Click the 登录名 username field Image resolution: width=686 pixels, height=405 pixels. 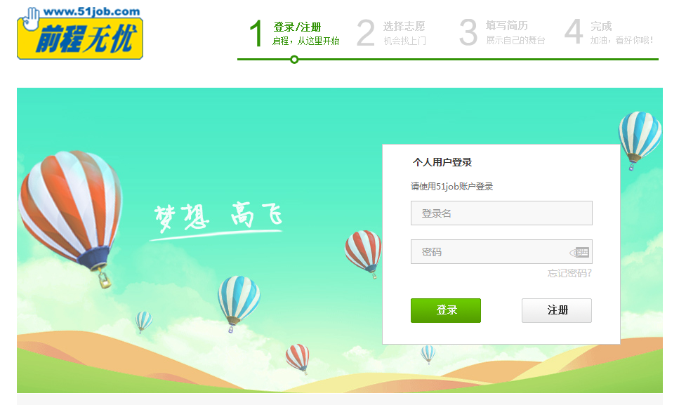coord(501,213)
